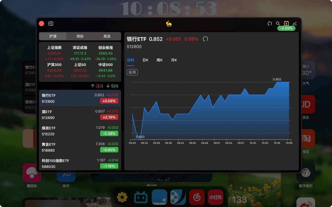Select 酒ETF name in the watchlist

(47, 112)
